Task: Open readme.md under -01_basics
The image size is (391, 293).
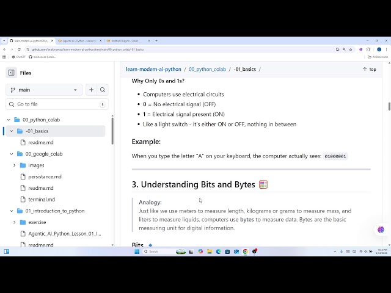Action: [41, 142]
